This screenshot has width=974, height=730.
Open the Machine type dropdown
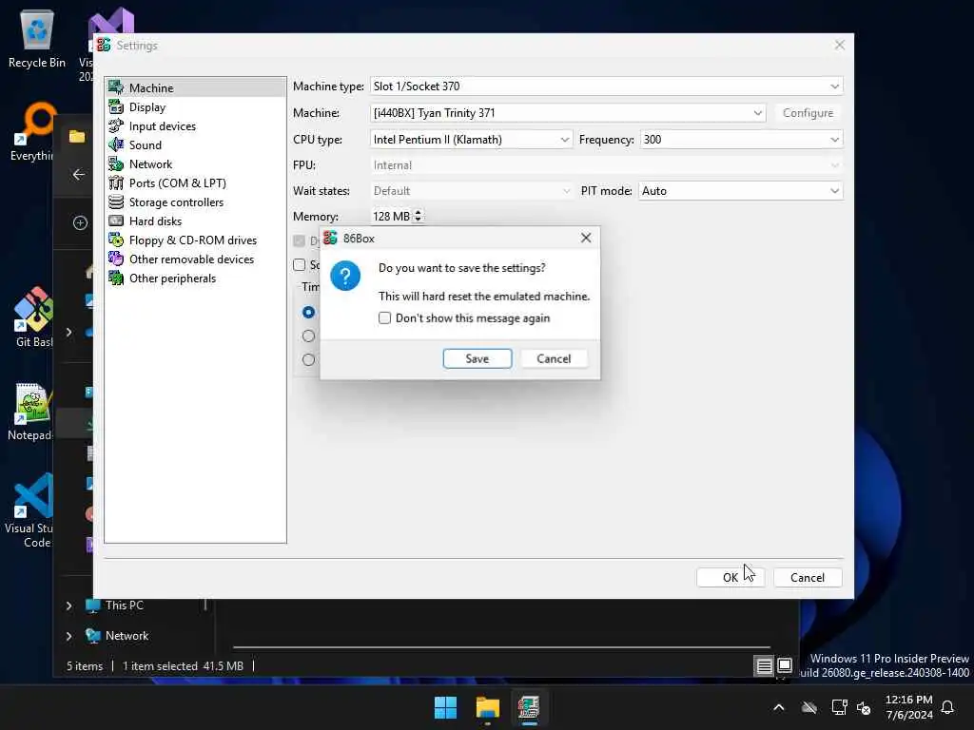606,86
